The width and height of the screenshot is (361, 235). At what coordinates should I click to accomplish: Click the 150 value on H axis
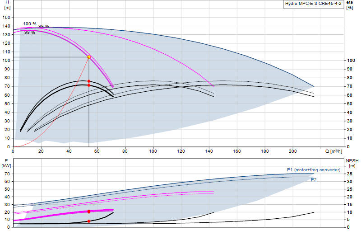point(6,18)
